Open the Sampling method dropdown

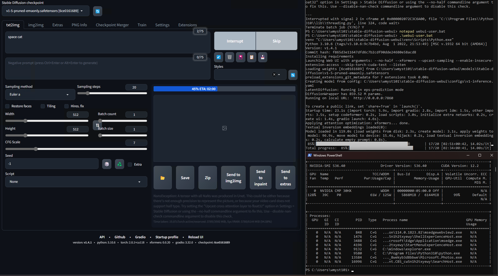[40, 95]
